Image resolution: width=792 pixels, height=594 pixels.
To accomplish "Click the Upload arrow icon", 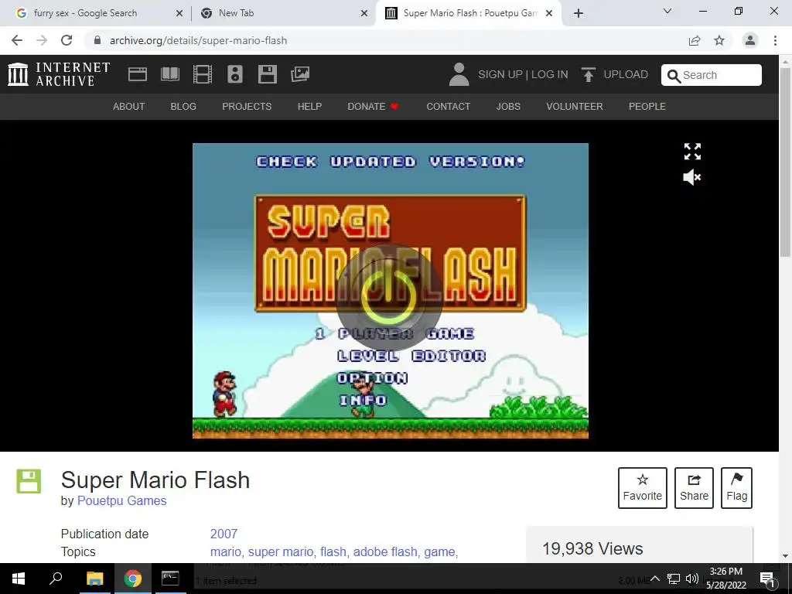I will coord(588,74).
